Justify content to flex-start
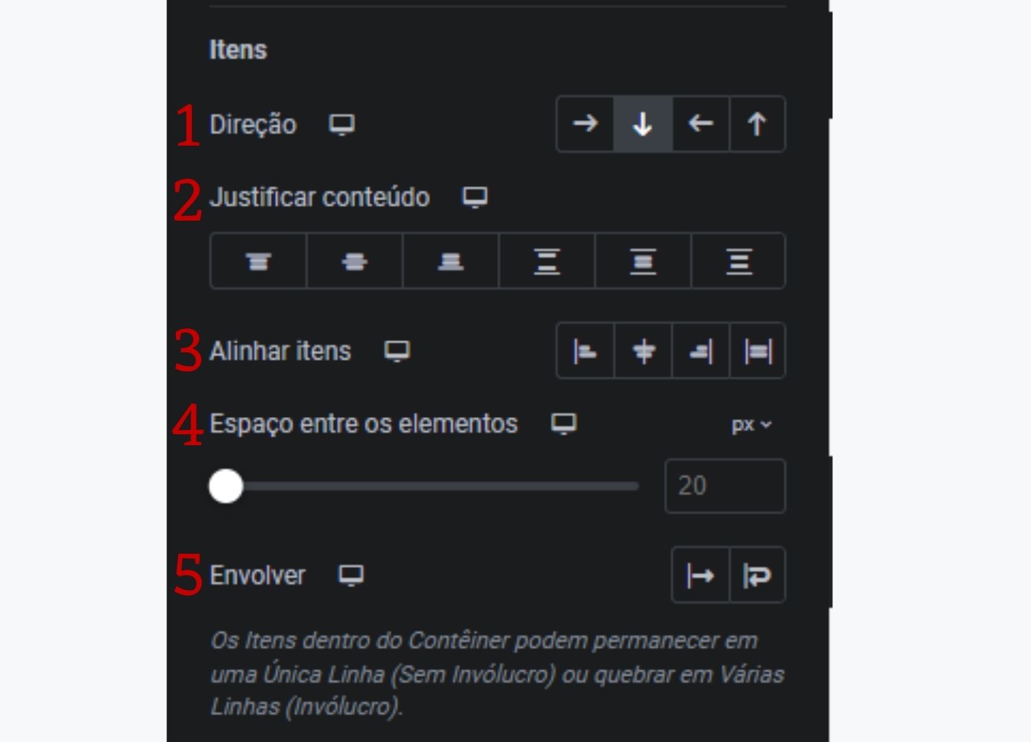Screen dimensions: 1031x742 pos(258,261)
